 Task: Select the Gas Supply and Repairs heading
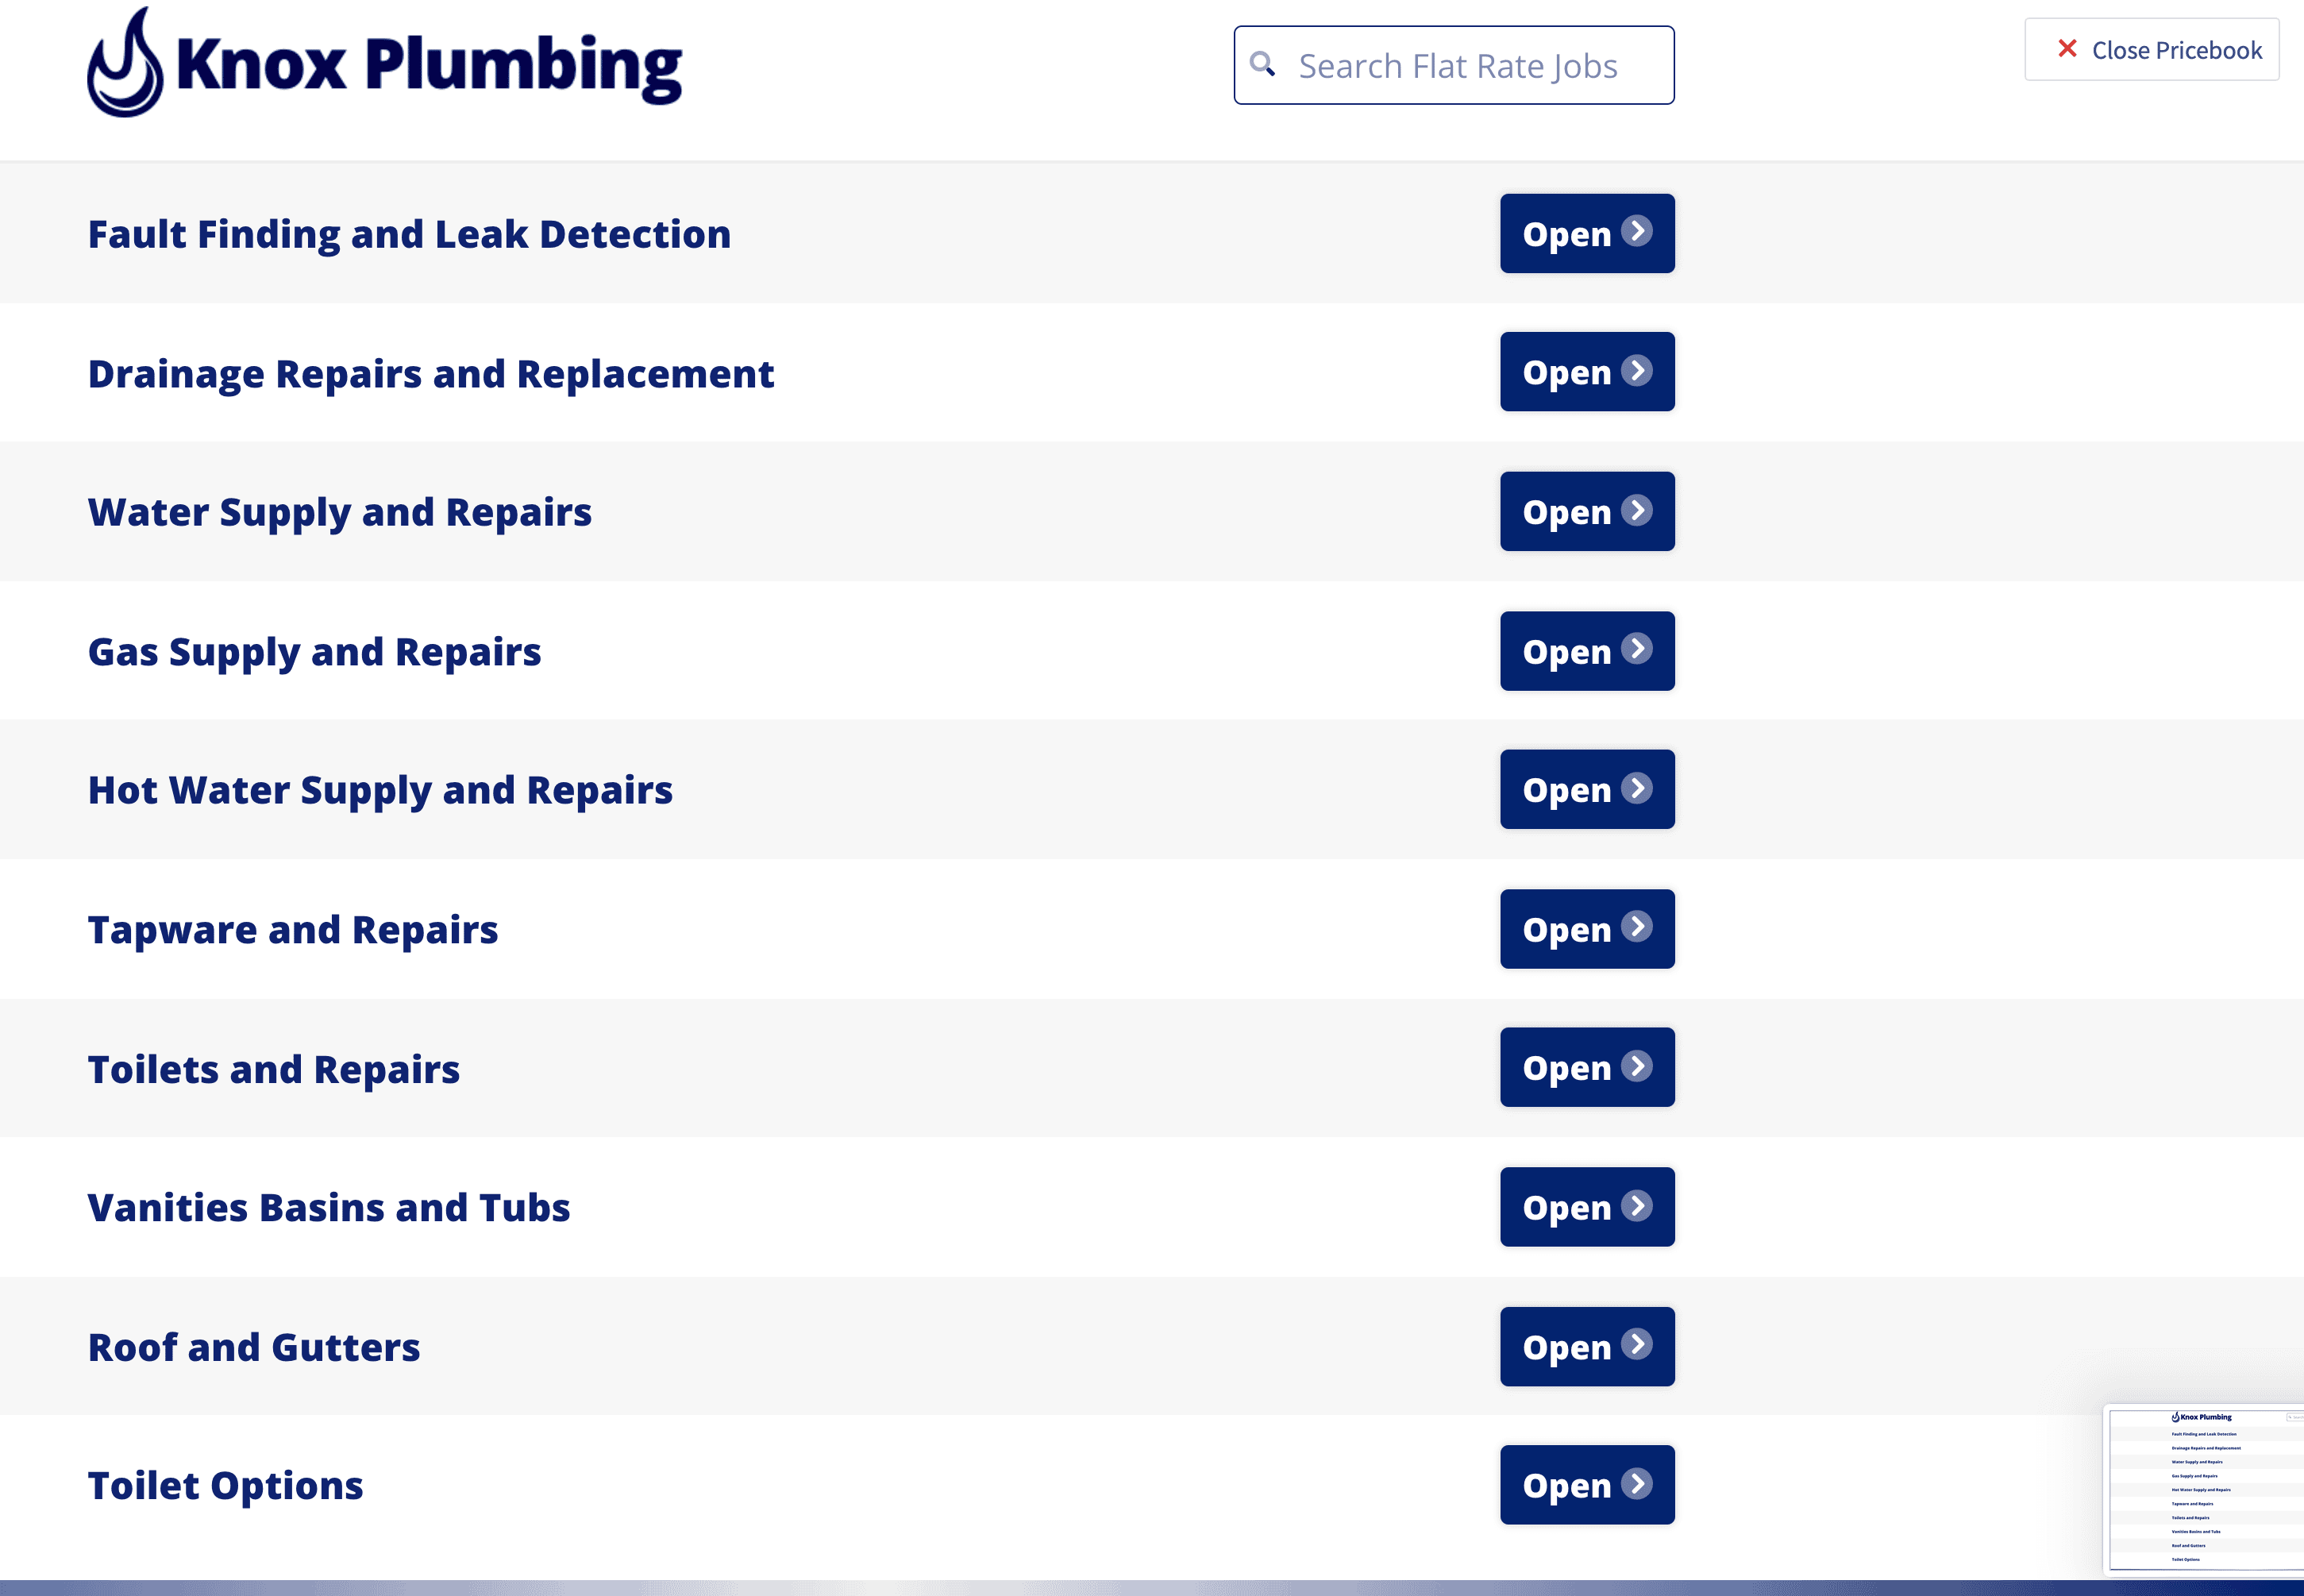point(314,652)
